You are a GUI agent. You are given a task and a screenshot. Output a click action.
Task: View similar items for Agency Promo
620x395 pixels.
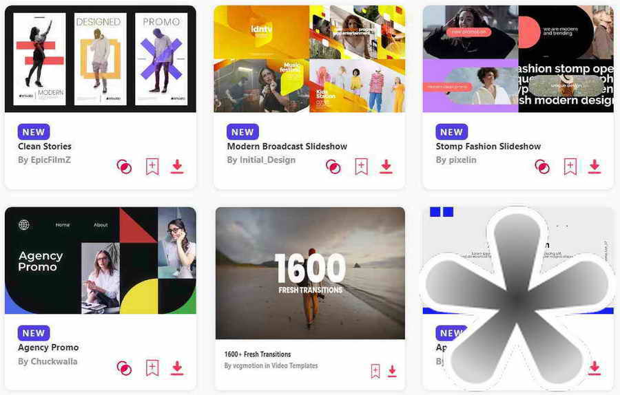pyautogui.click(x=124, y=367)
